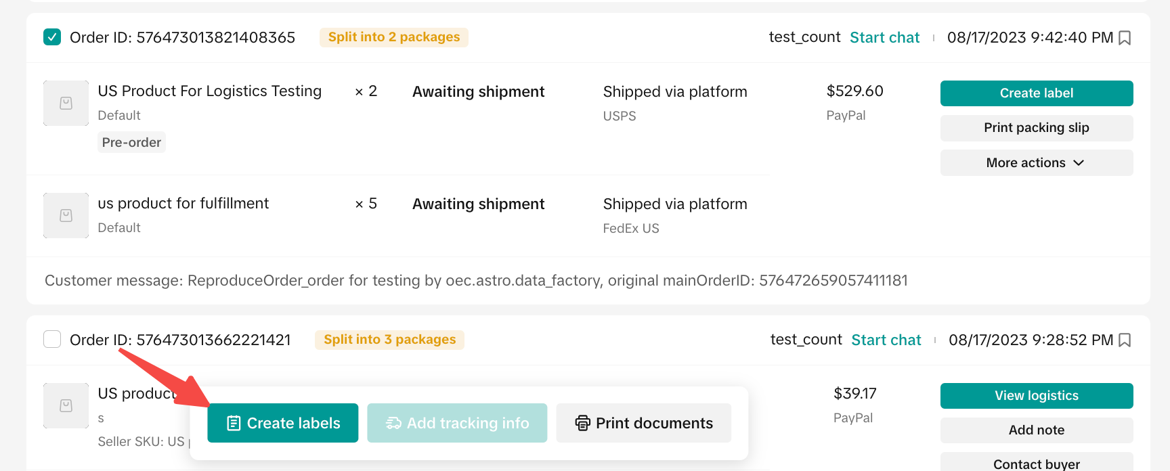This screenshot has height=471, width=1170.
Task: Add note to the second order
Action: click(1036, 430)
